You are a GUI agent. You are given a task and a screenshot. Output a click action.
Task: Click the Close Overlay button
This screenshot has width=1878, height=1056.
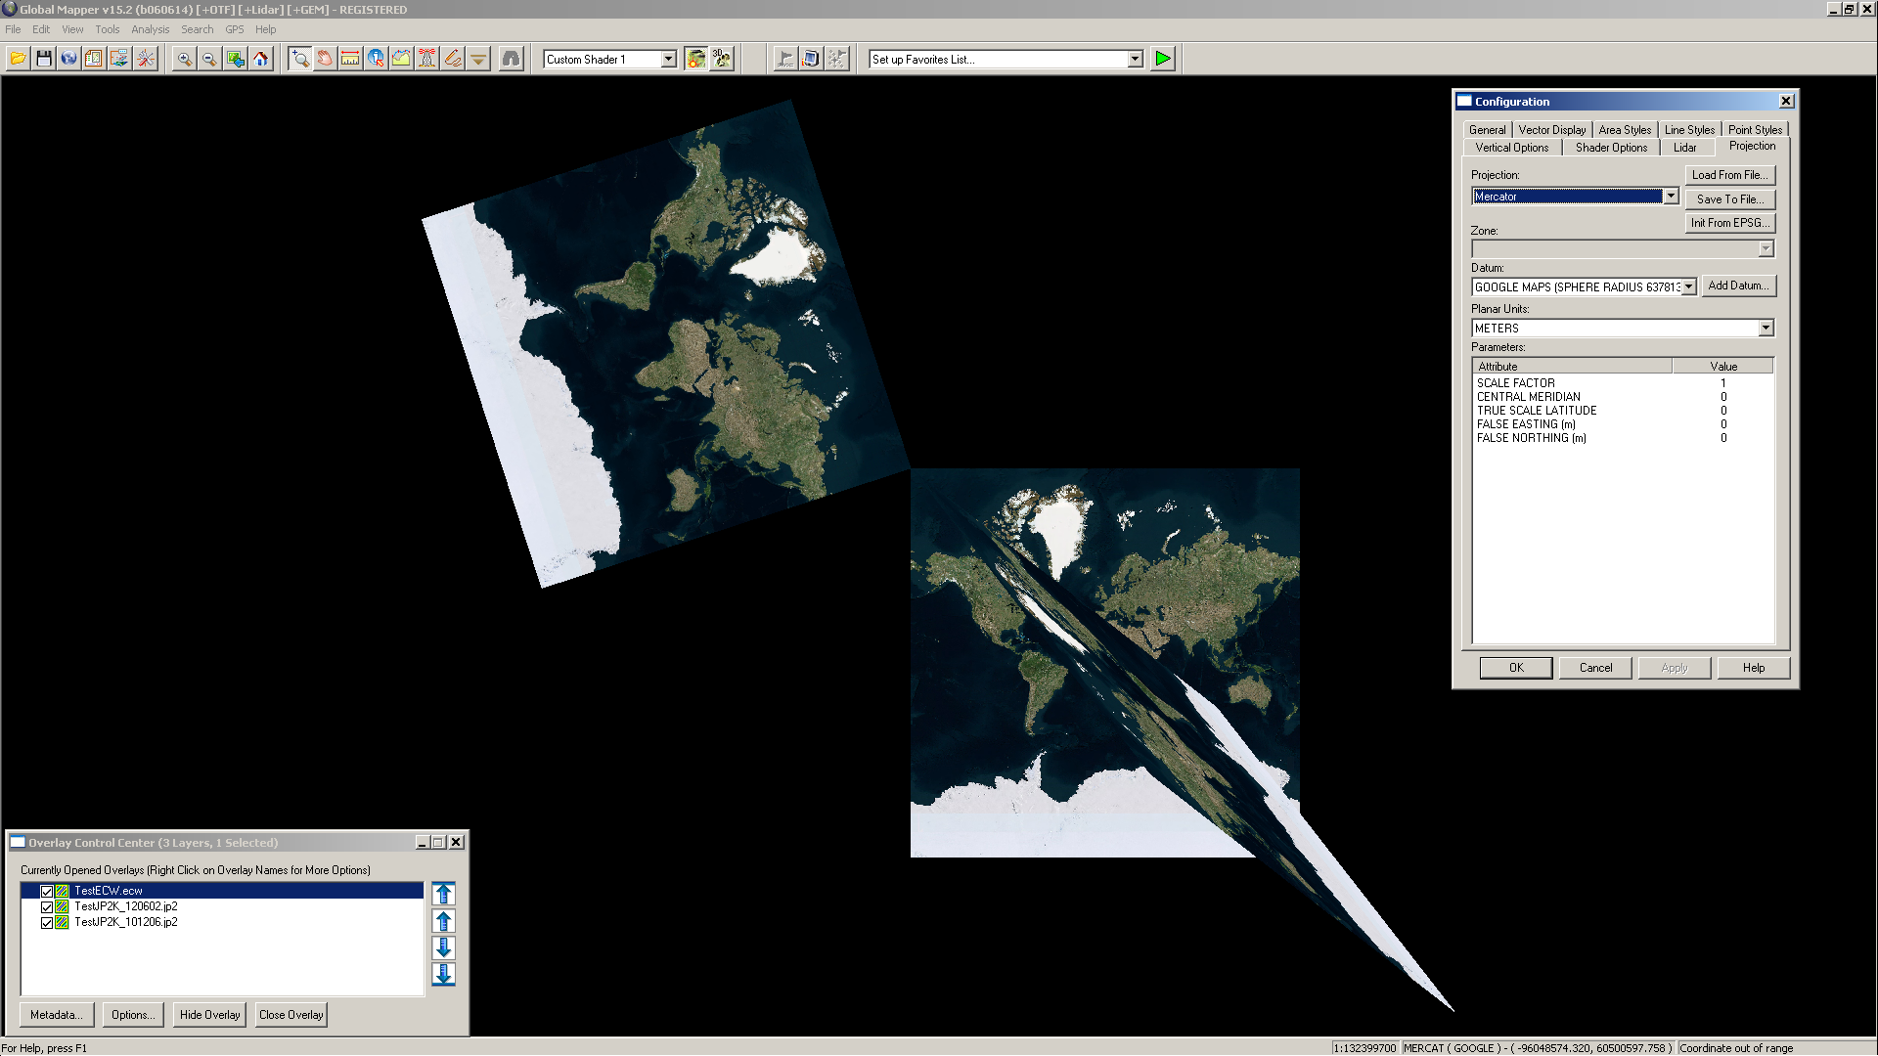tap(291, 1015)
